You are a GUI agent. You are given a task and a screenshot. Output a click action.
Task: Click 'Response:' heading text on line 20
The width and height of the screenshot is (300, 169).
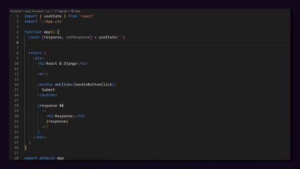click(65, 116)
